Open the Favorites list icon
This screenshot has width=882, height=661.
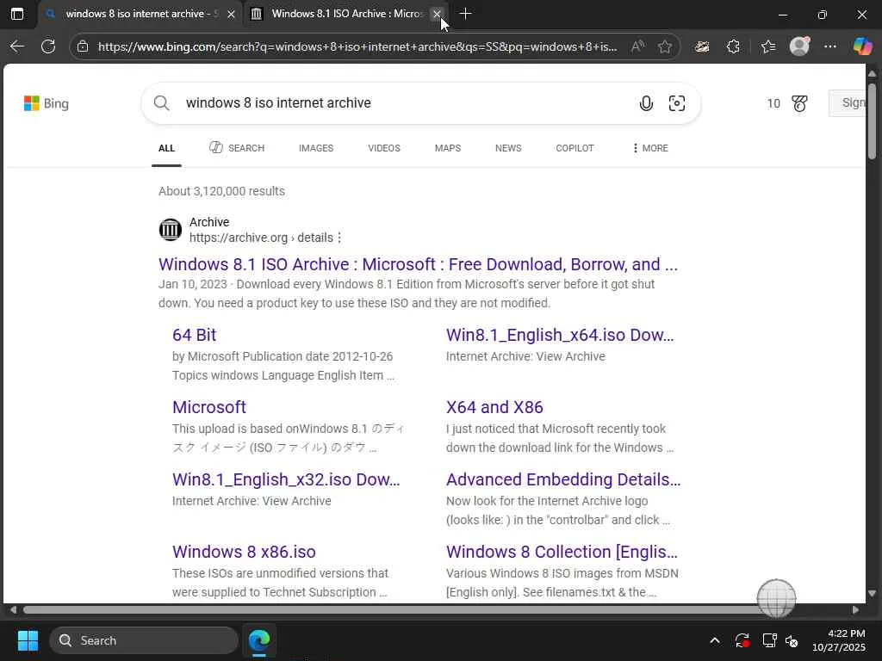[x=768, y=46]
